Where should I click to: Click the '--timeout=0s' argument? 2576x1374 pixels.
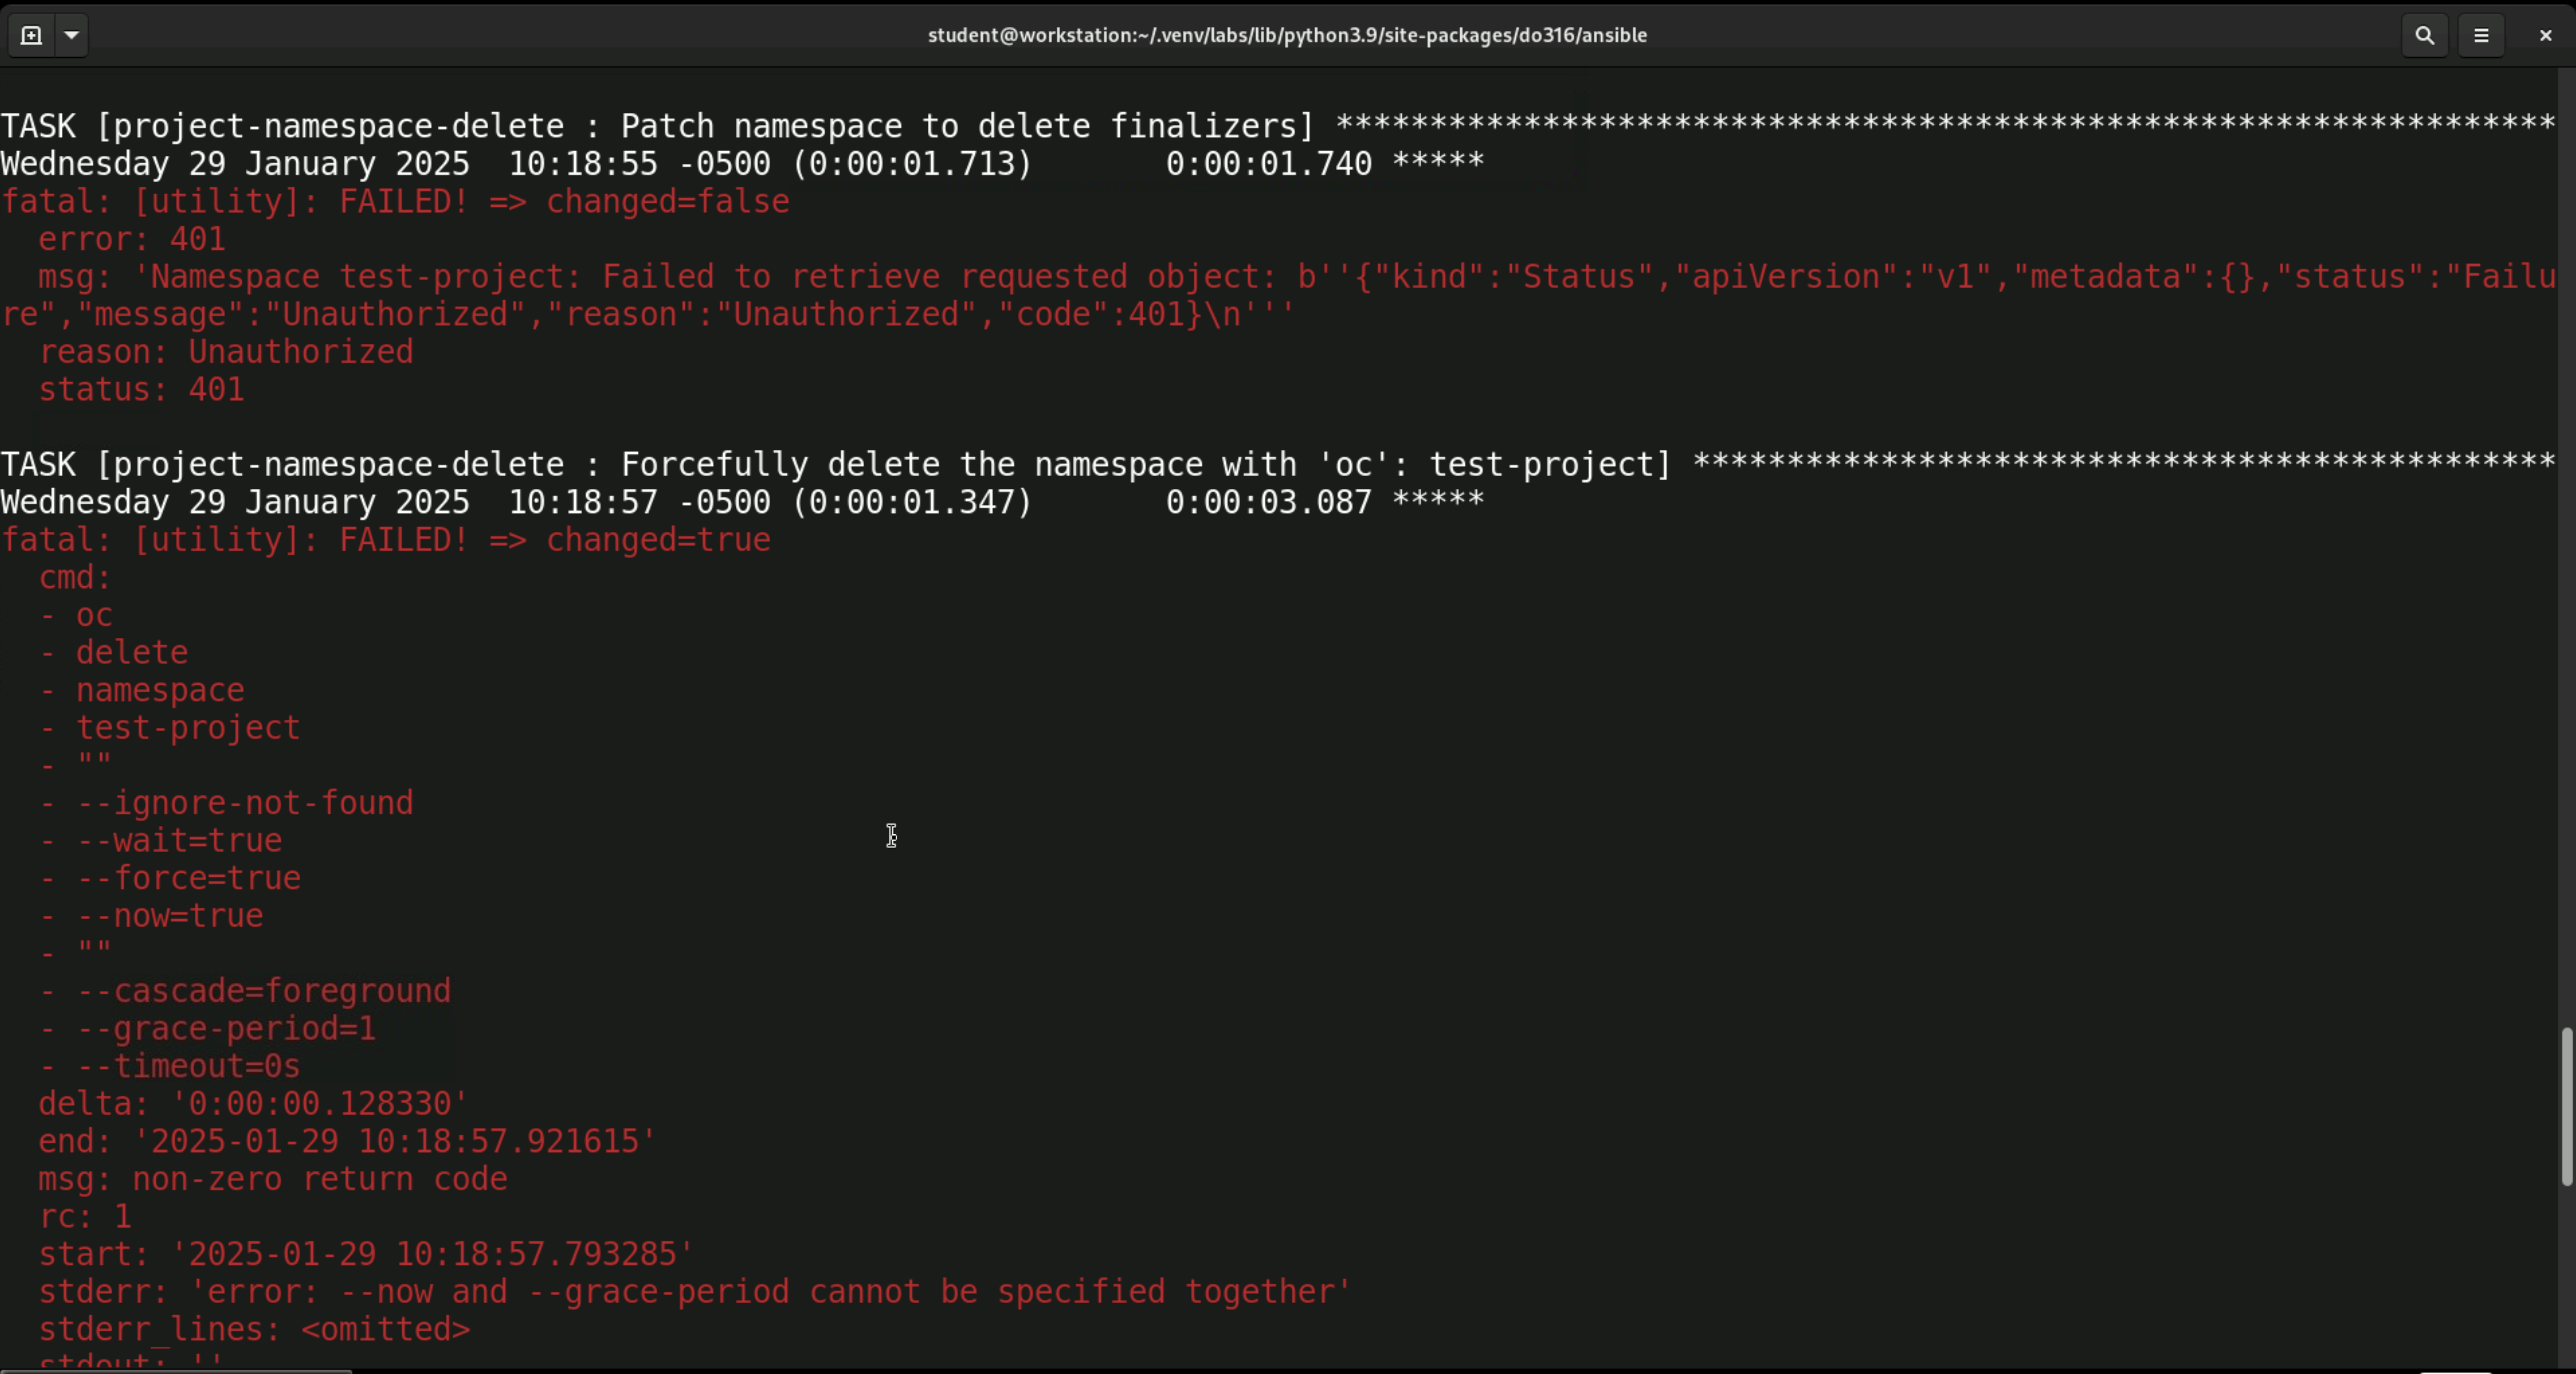point(188,1066)
